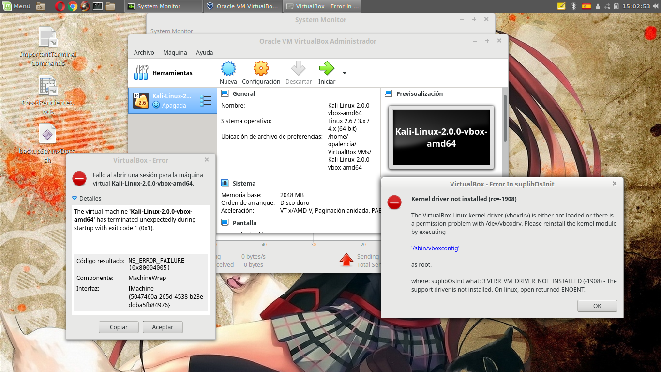Click NS_ERROR_FAILURE result code text
Viewport: 661px width, 372px height.
pyautogui.click(x=156, y=264)
